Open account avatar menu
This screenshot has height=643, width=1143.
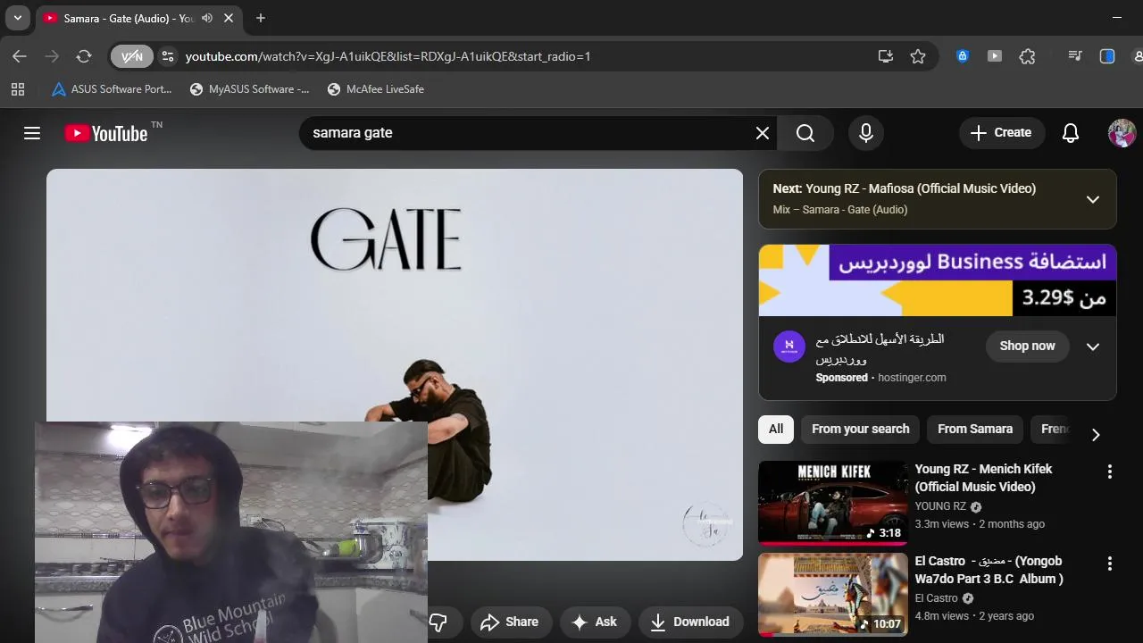point(1122,133)
